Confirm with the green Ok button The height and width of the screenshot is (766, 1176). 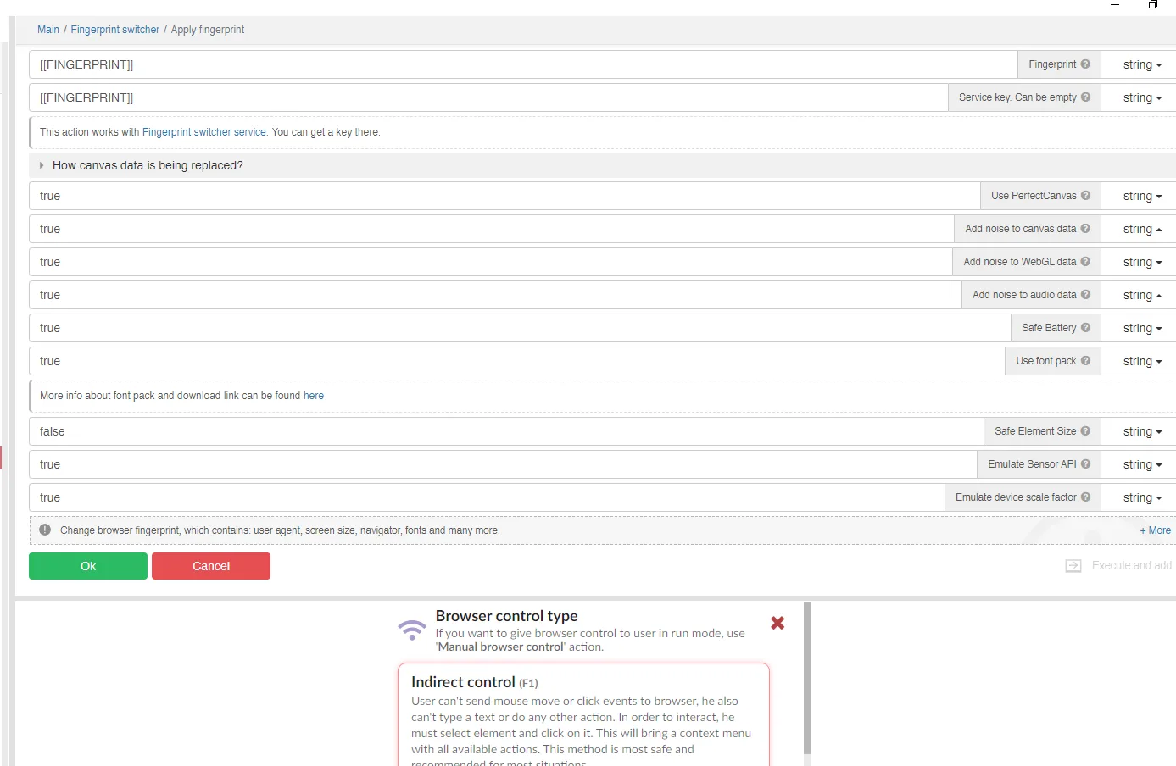click(88, 566)
